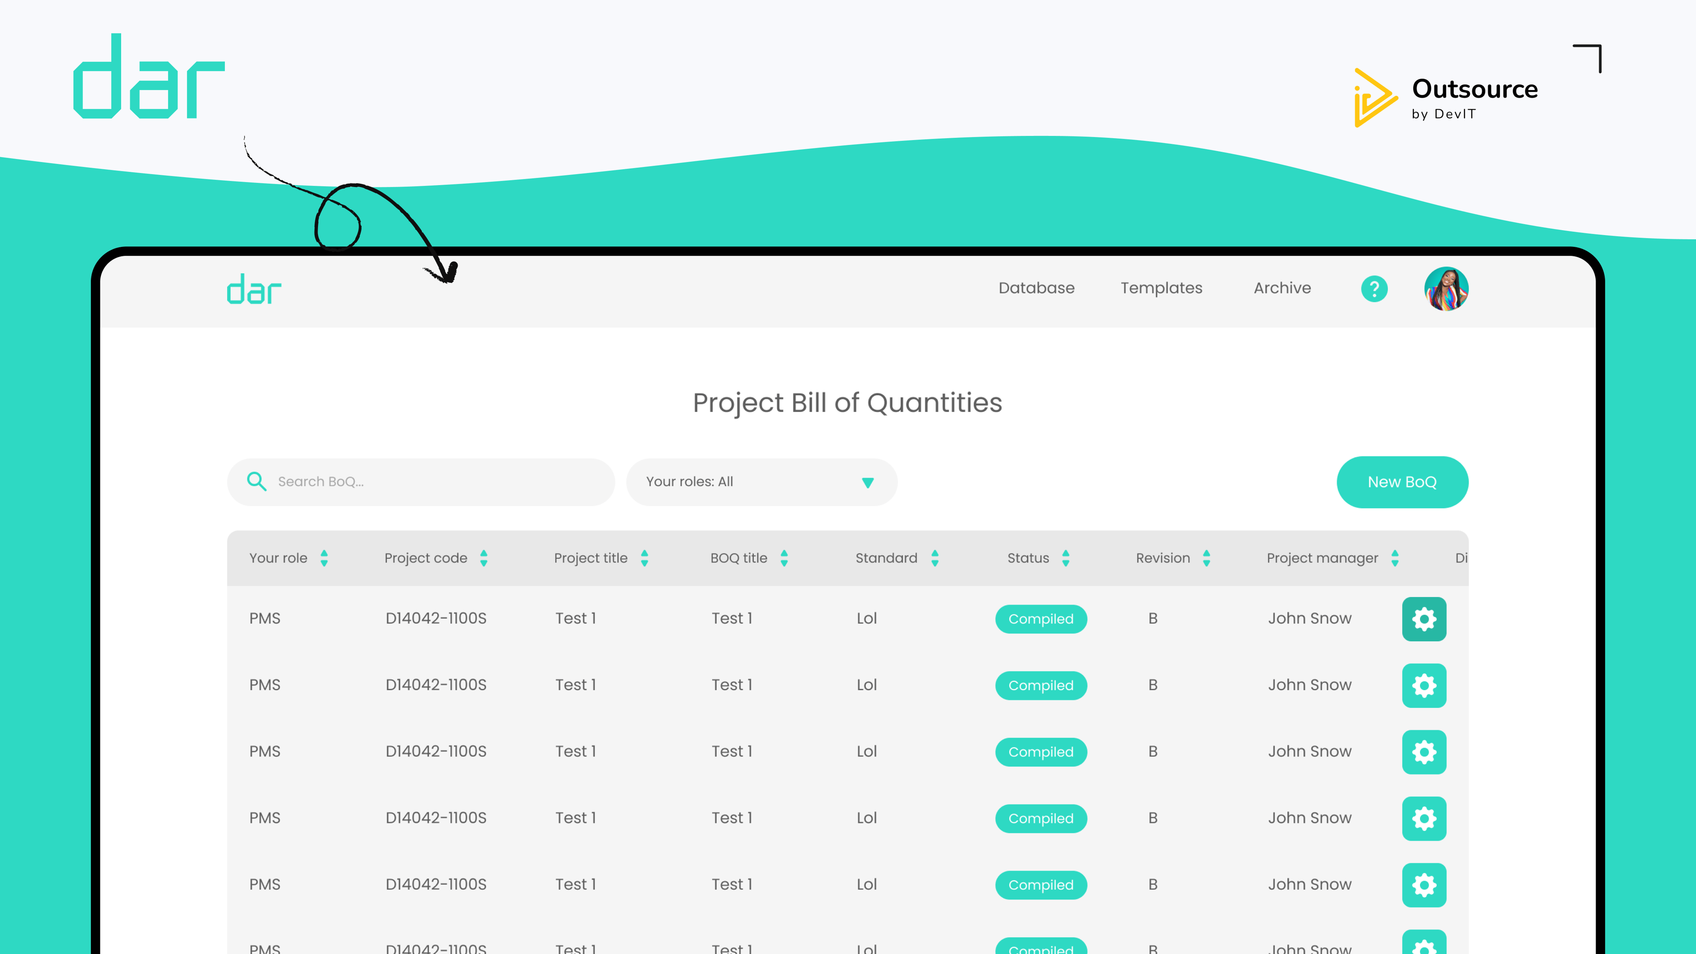This screenshot has width=1696, height=954.
Task: Sort by Project manager column arrows
Action: point(1395,558)
